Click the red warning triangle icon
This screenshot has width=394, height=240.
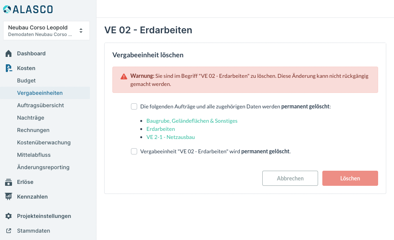coord(124,76)
